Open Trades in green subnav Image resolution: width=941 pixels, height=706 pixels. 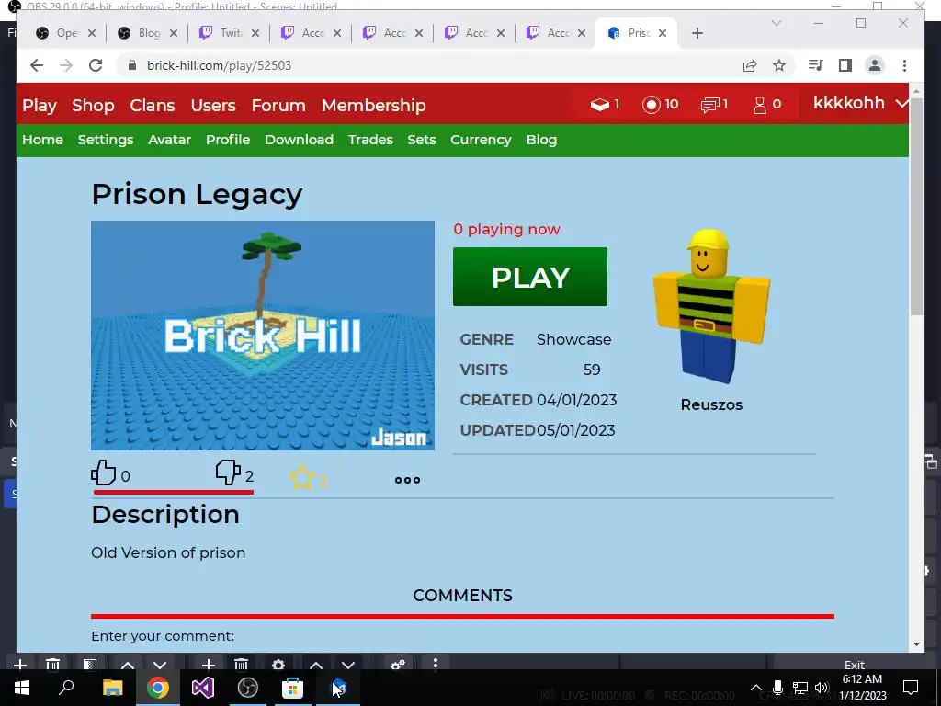370,140
